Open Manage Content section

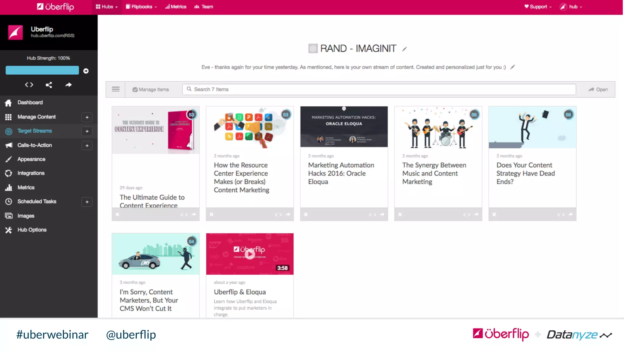(x=37, y=117)
